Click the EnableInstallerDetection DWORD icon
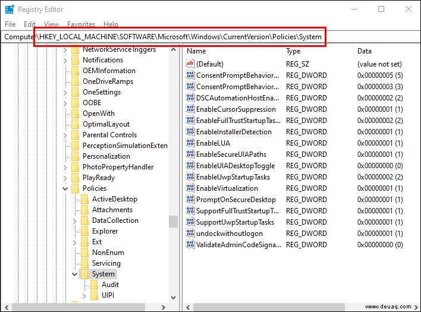Viewport: 421px width, 312px height. click(x=190, y=131)
